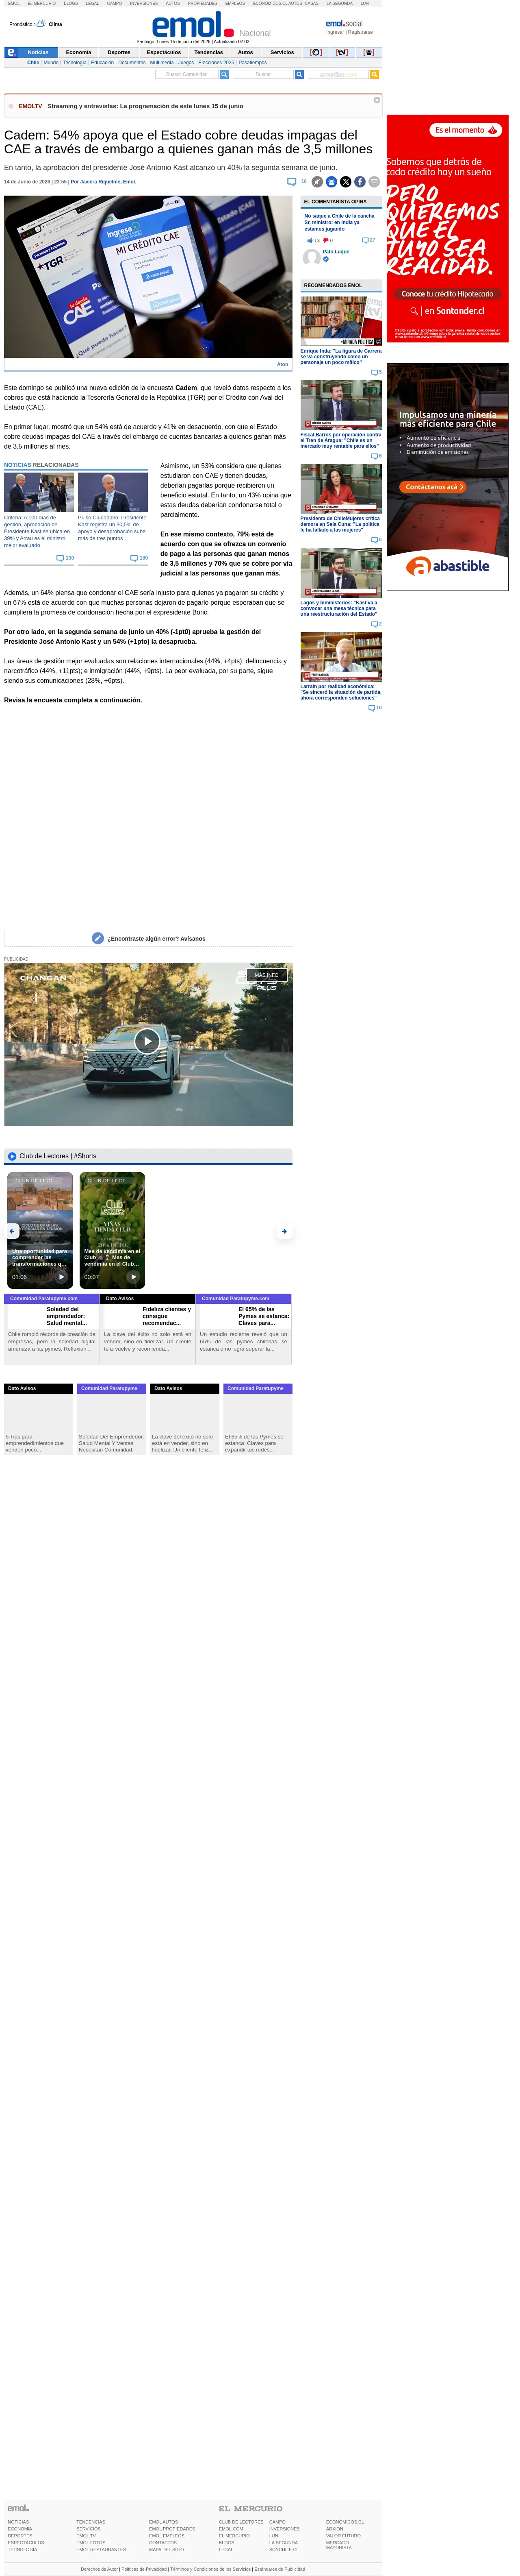This screenshot has width=520, height=2576.
Task: Click the middle Buscar search magnifier button
Action: tap(299, 74)
